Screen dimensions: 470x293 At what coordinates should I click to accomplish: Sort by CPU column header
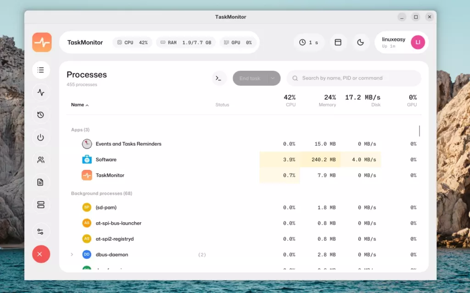[x=290, y=101]
